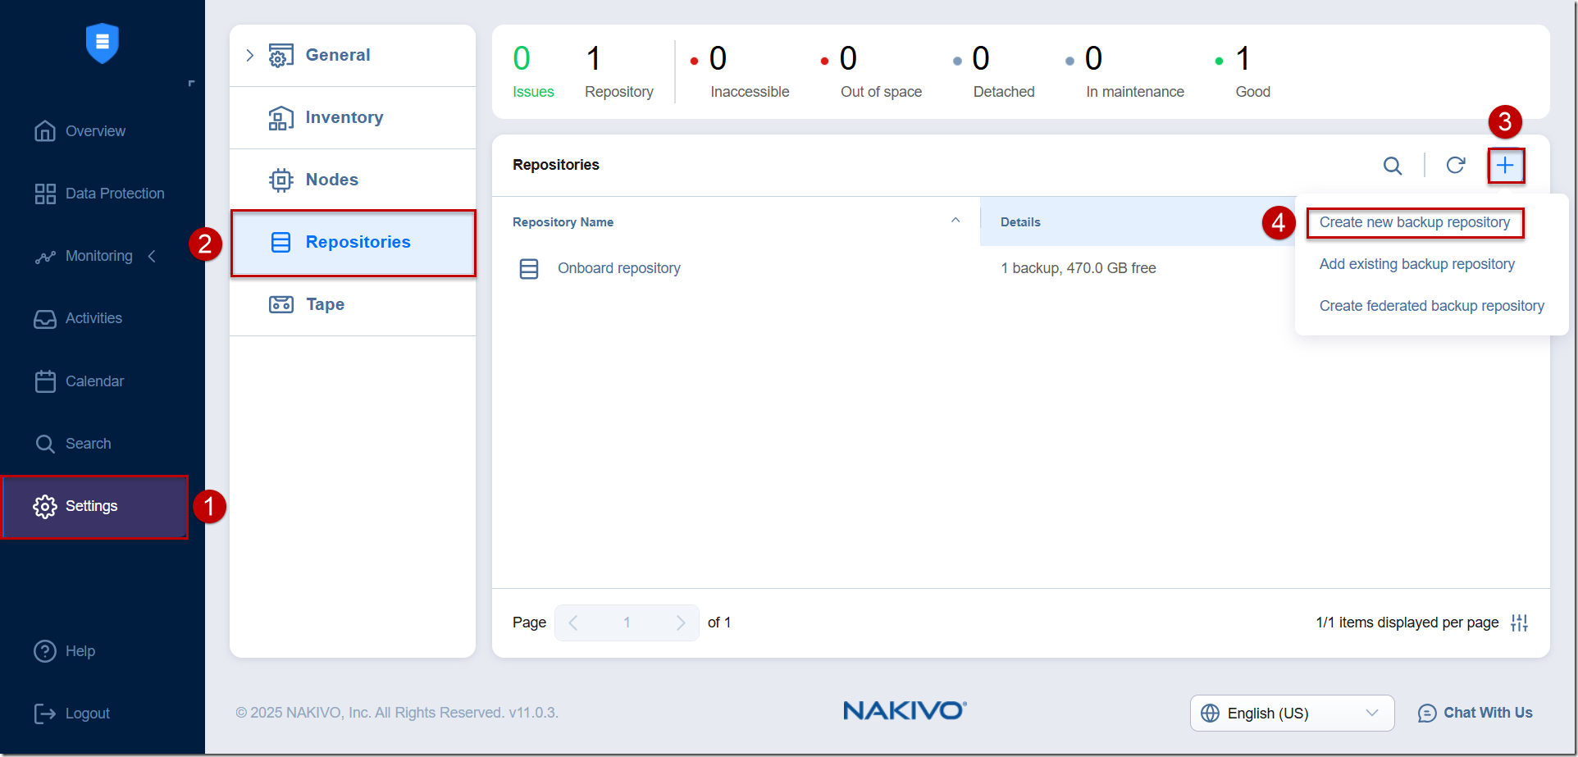Click '1 backup, 470.0 GB free' text
1578x757 pixels.
(x=1079, y=268)
